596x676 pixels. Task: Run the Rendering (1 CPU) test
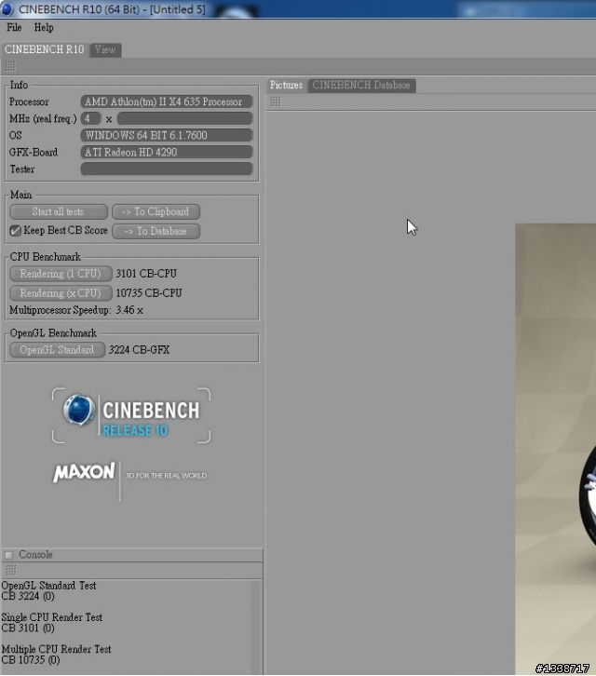61,274
